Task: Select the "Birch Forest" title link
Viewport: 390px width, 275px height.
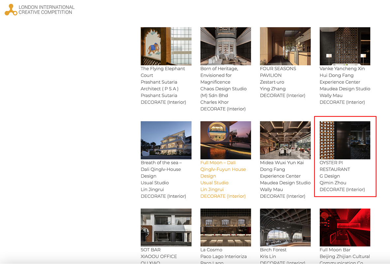Action: [273, 250]
